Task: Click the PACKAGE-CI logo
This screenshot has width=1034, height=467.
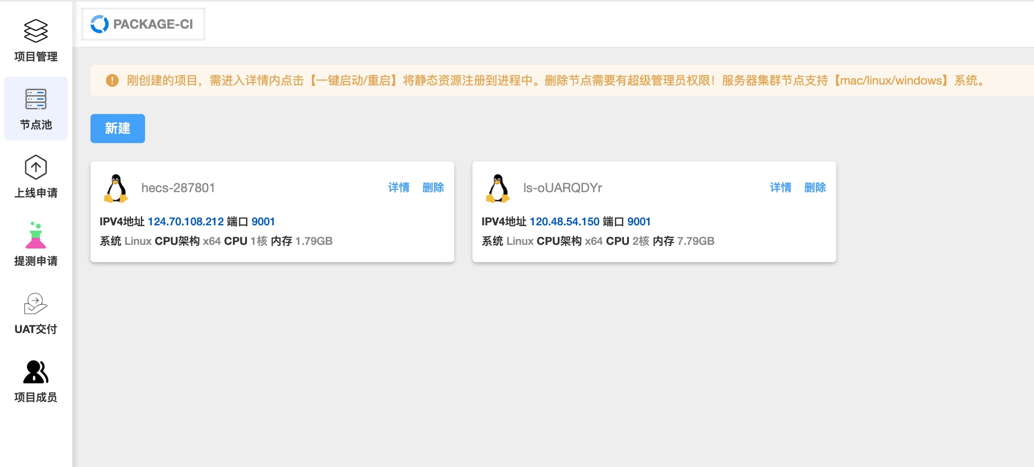Action: coord(143,24)
